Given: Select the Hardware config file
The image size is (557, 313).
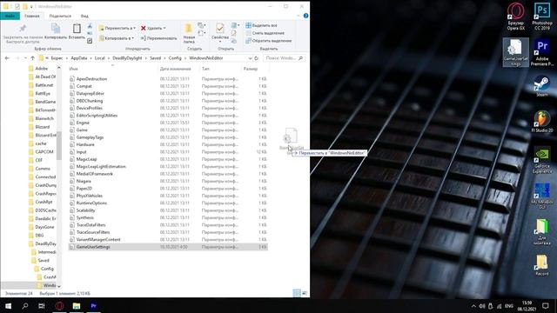Looking at the screenshot, I should tap(168, 144).
